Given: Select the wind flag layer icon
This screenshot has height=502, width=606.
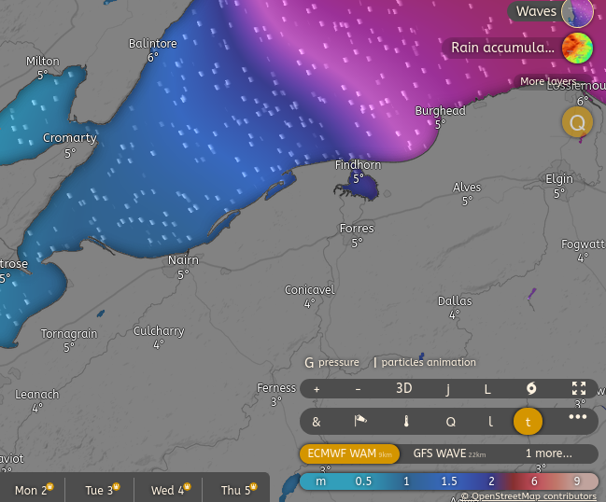Looking at the screenshot, I should click(360, 422).
